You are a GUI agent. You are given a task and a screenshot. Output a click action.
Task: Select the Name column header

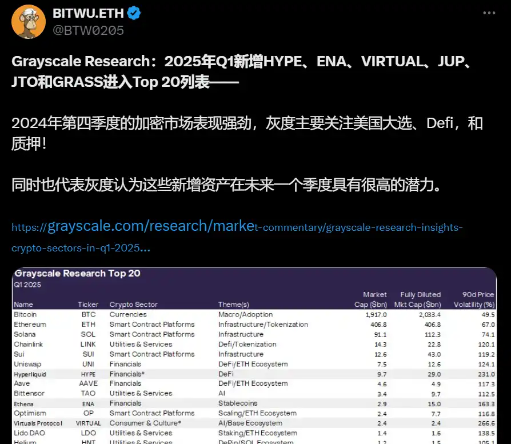23,305
